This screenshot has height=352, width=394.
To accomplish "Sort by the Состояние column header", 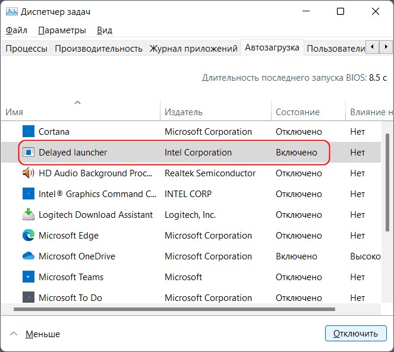I will click(x=308, y=110).
